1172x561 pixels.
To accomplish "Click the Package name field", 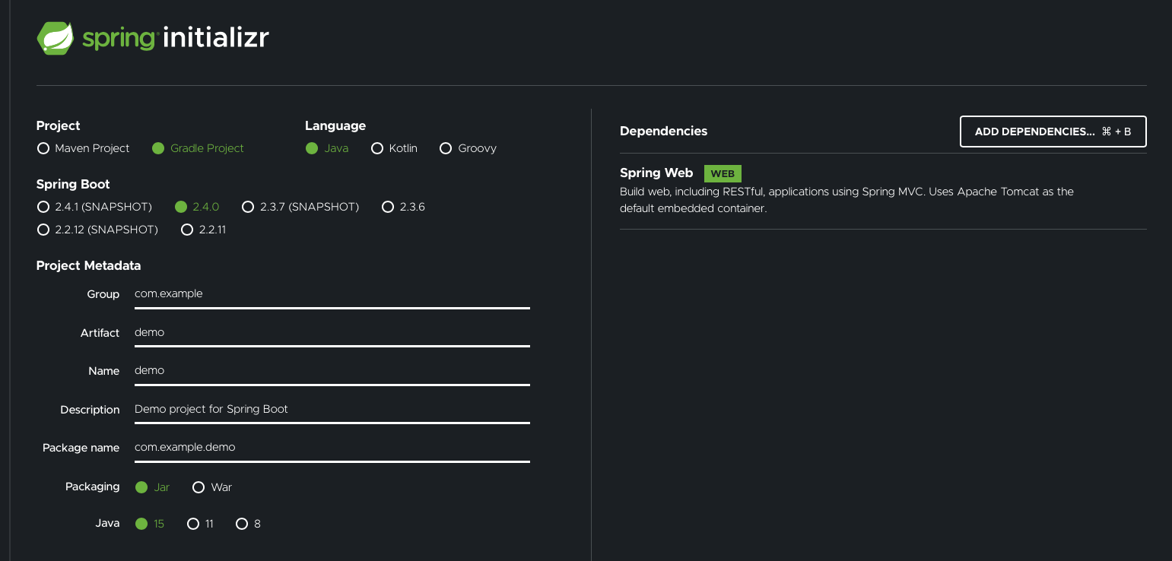I will [331, 447].
